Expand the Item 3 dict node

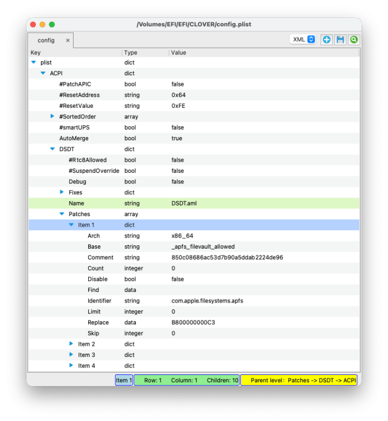coord(71,354)
